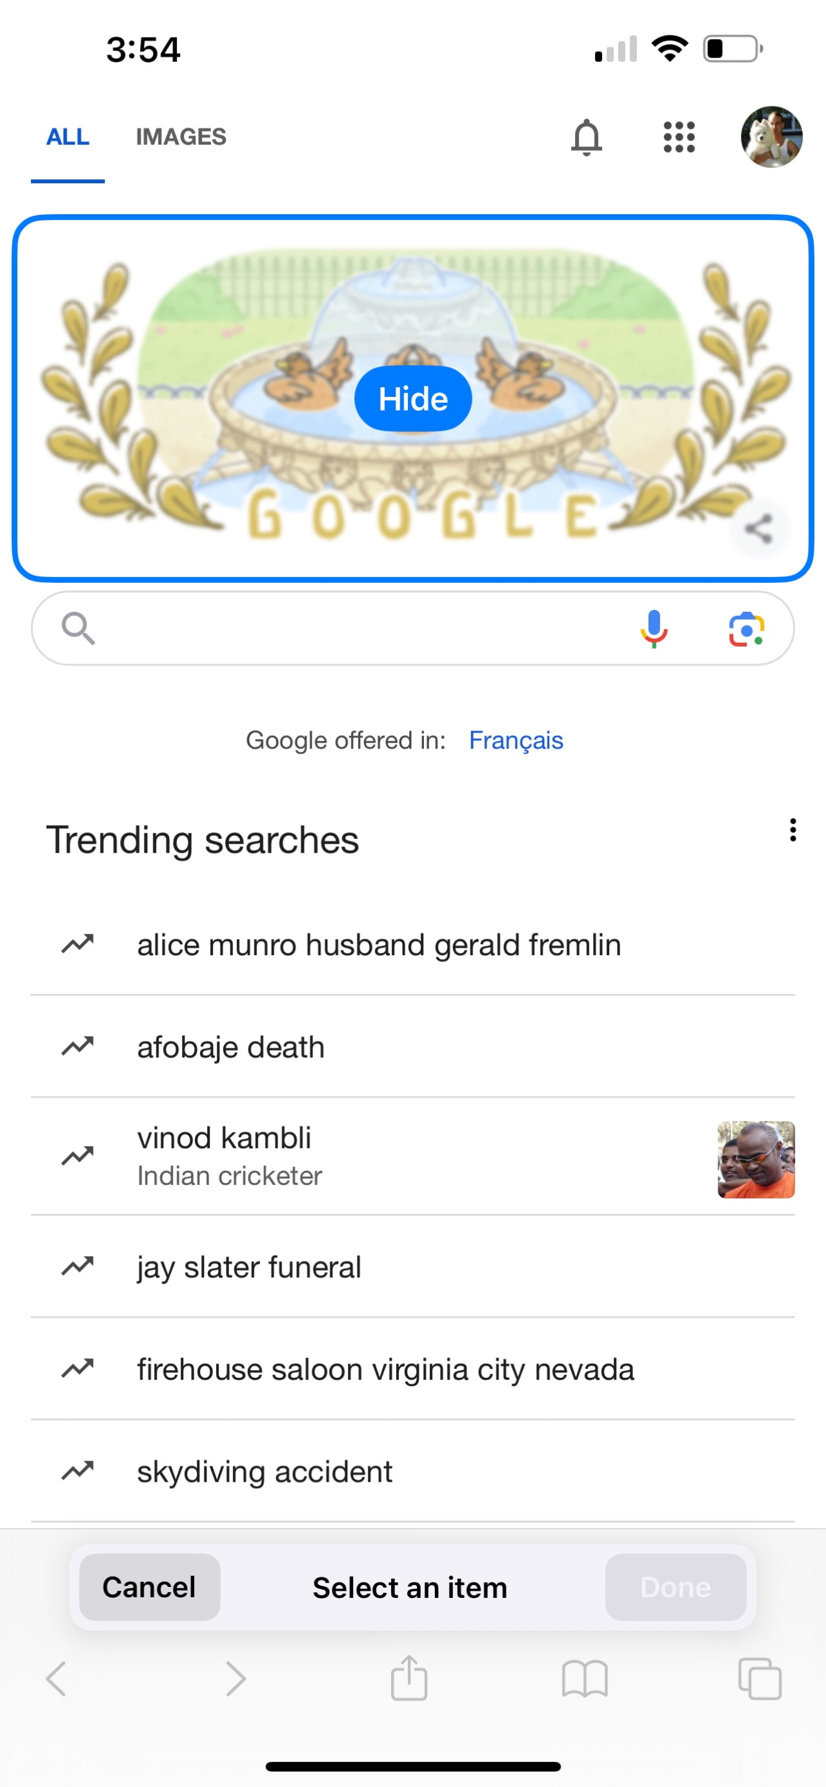Open trending search "skydiving accident"
This screenshot has height=1787, width=826.
click(x=264, y=1471)
